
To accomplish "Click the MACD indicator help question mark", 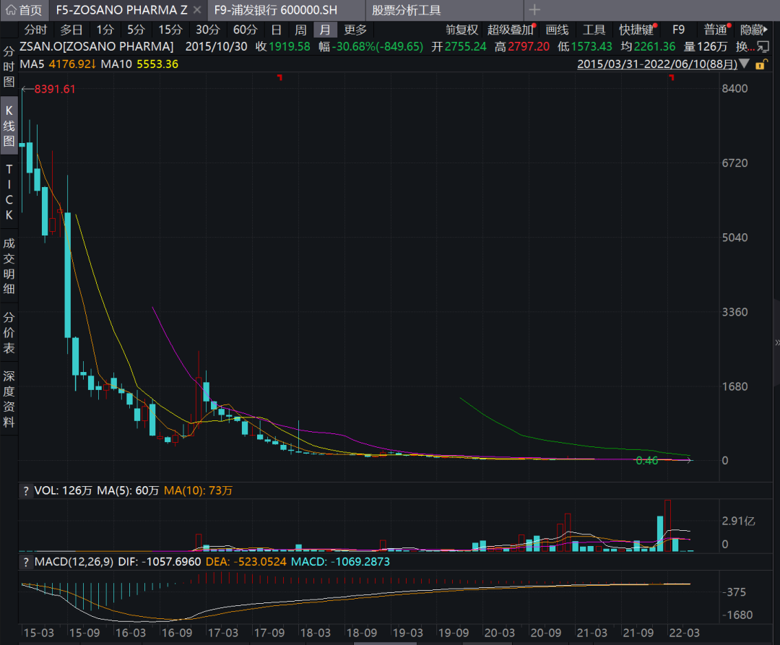I will coord(26,562).
